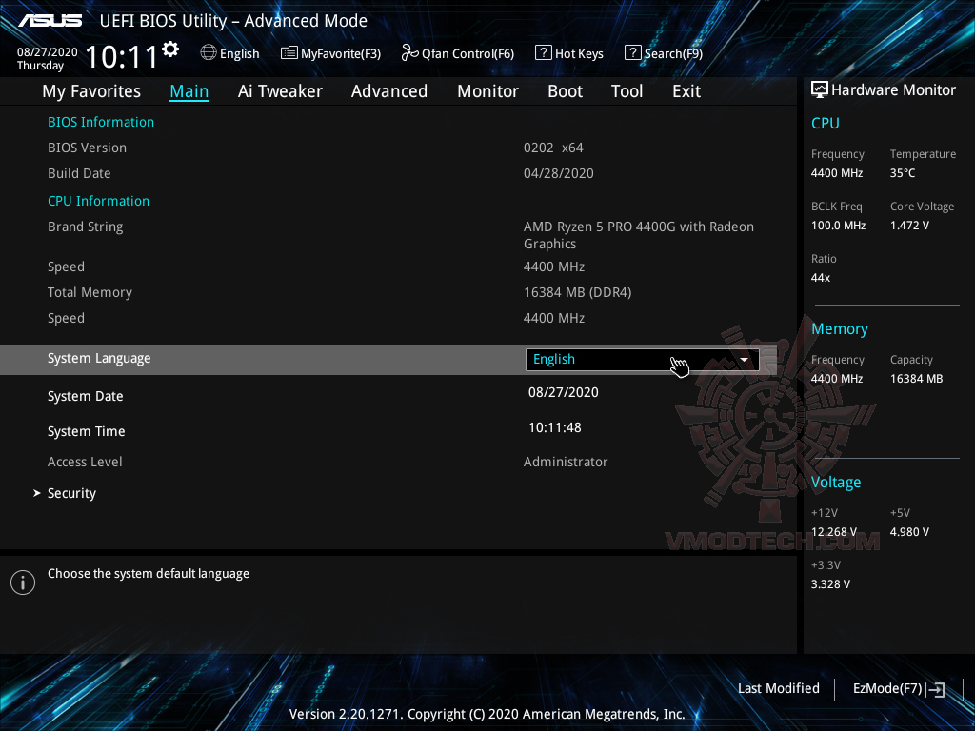Open the System Language dropdown
This screenshot has width=975, height=731.
pos(643,359)
